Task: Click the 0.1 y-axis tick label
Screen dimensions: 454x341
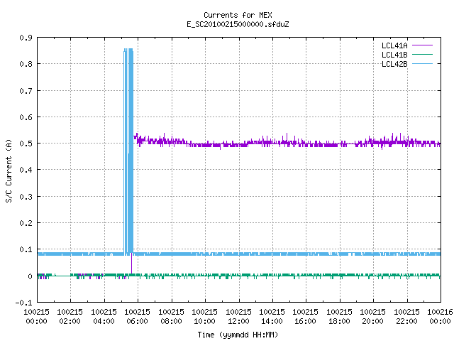Action: 26,249
